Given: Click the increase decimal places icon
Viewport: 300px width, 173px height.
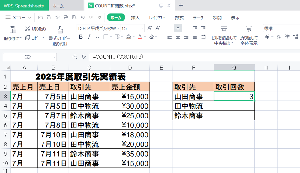Looking at the screenshot, I should (295, 37).
